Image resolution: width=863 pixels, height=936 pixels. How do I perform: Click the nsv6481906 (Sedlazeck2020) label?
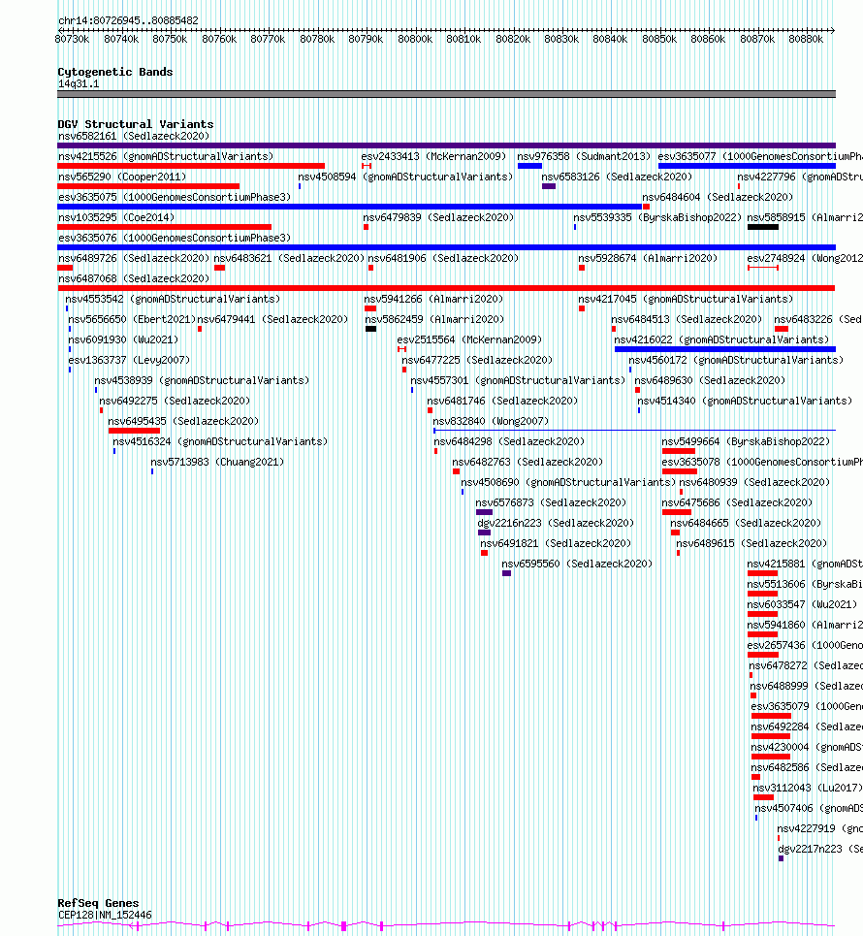443,258
